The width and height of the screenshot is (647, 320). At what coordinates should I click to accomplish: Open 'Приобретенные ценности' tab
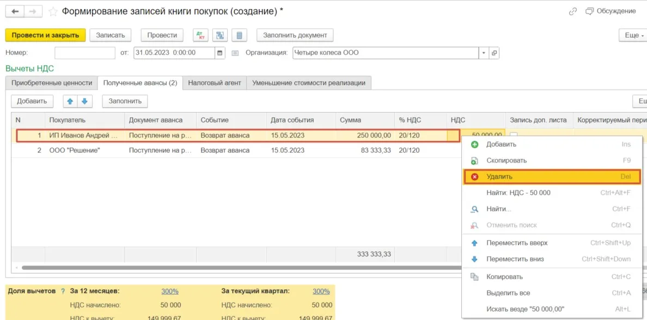pyautogui.click(x=51, y=83)
